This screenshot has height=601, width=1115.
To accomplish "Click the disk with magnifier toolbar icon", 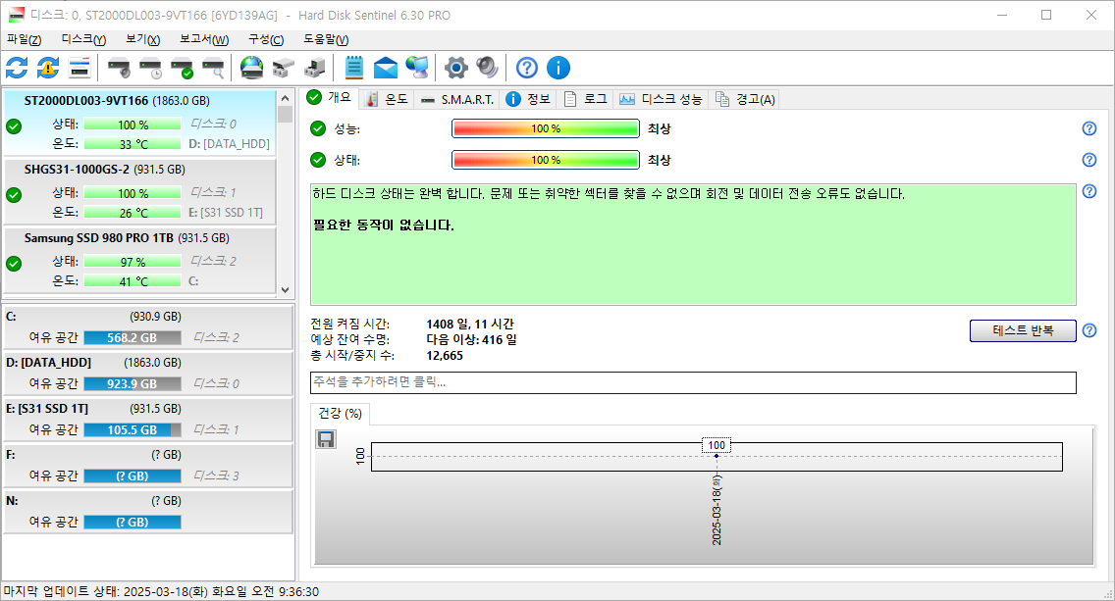I will (x=213, y=69).
